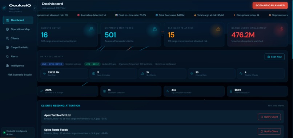Click the Operations Map globe icon
The image size is (293, 138).
pyautogui.click(x=7, y=29)
